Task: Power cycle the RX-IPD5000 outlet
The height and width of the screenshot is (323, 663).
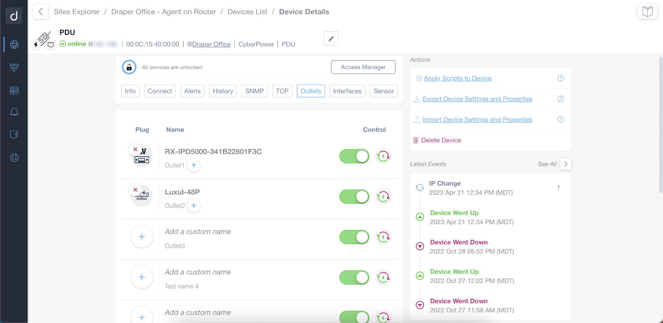Action: coord(383,156)
